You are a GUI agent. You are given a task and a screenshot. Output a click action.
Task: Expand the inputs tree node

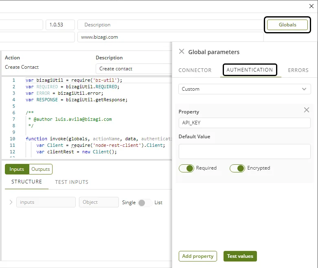point(11,202)
